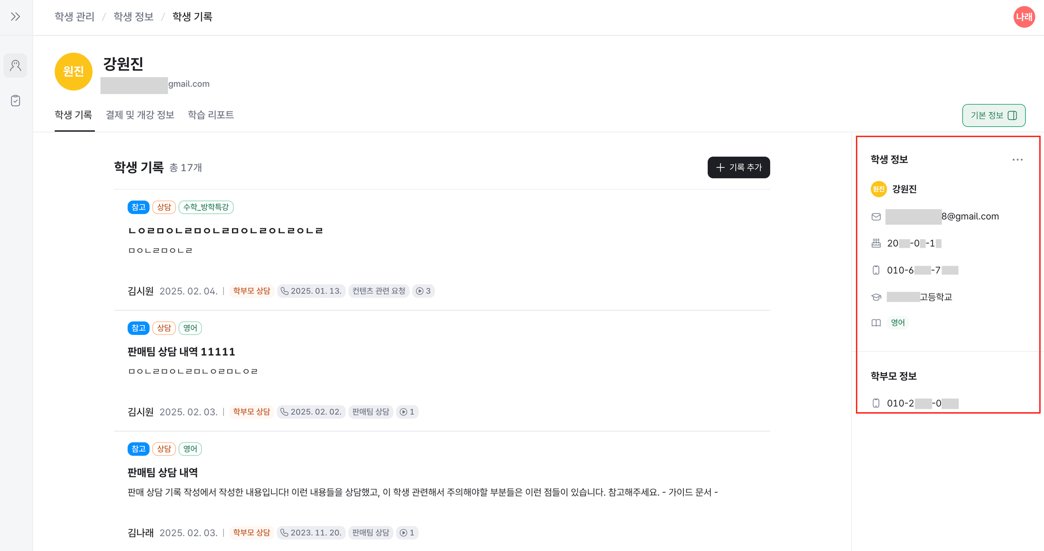1044x551 pixels.
Task: Select the 학생 기록 tab
Action: (73, 115)
